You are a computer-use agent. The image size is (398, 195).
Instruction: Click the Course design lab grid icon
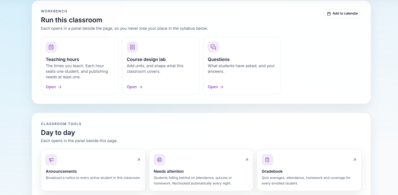132,47
